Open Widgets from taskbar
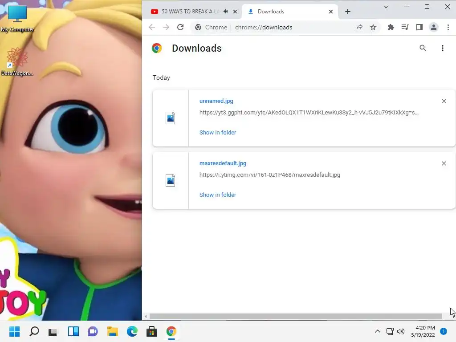456x342 pixels. click(73, 331)
